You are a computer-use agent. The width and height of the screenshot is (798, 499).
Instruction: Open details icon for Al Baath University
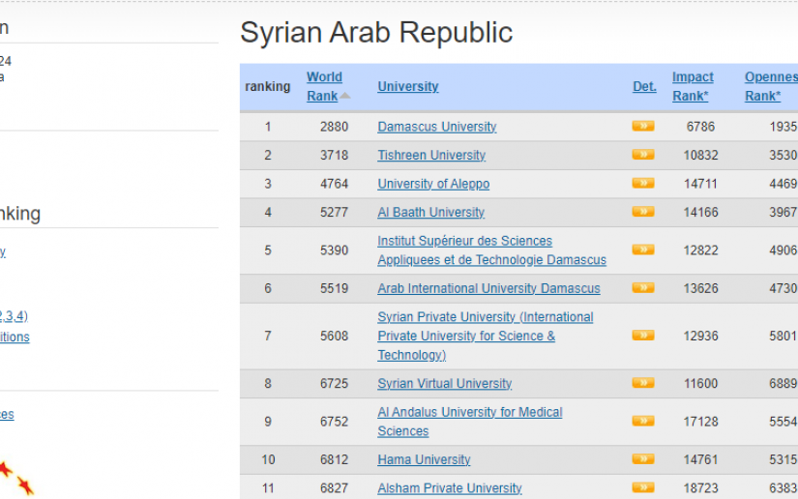point(643,212)
